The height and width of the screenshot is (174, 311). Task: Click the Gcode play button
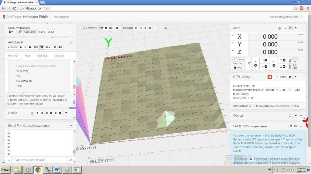(37, 113)
